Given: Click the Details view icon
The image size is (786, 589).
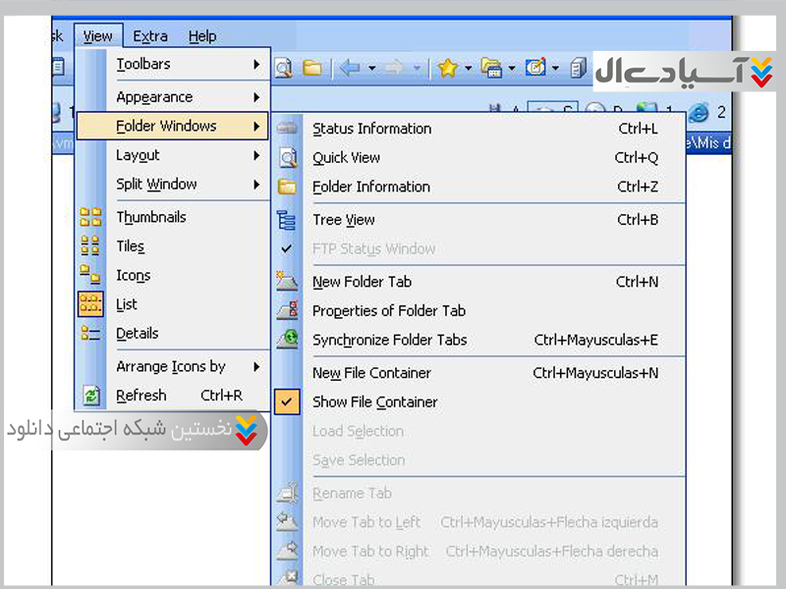Looking at the screenshot, I should (90, 334).
